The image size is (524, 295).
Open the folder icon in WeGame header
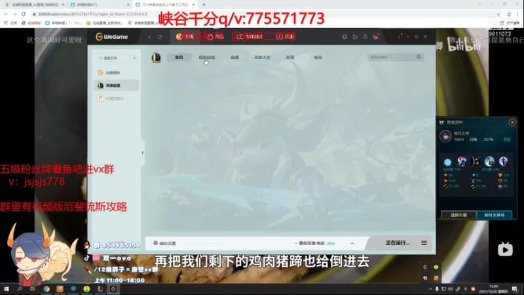[x=355, y=37]
